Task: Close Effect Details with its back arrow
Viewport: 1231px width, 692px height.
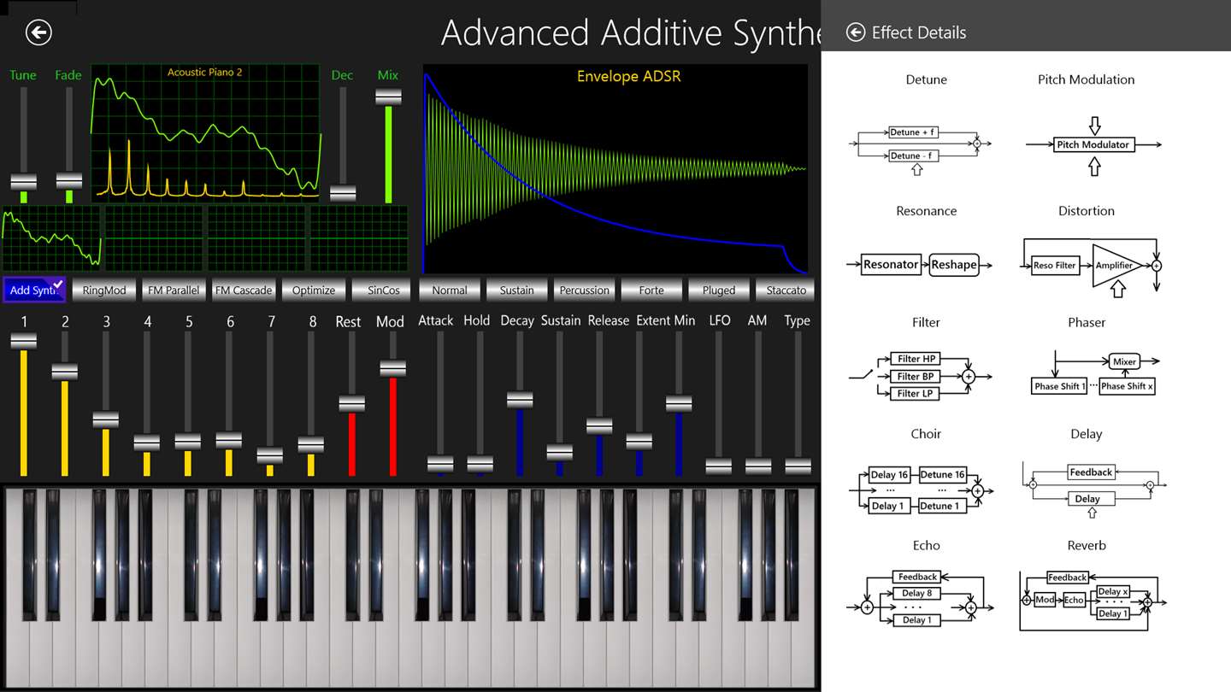Action: coord(855,32)
